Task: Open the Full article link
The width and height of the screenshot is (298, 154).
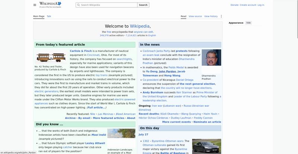Action: coord(96,107)
